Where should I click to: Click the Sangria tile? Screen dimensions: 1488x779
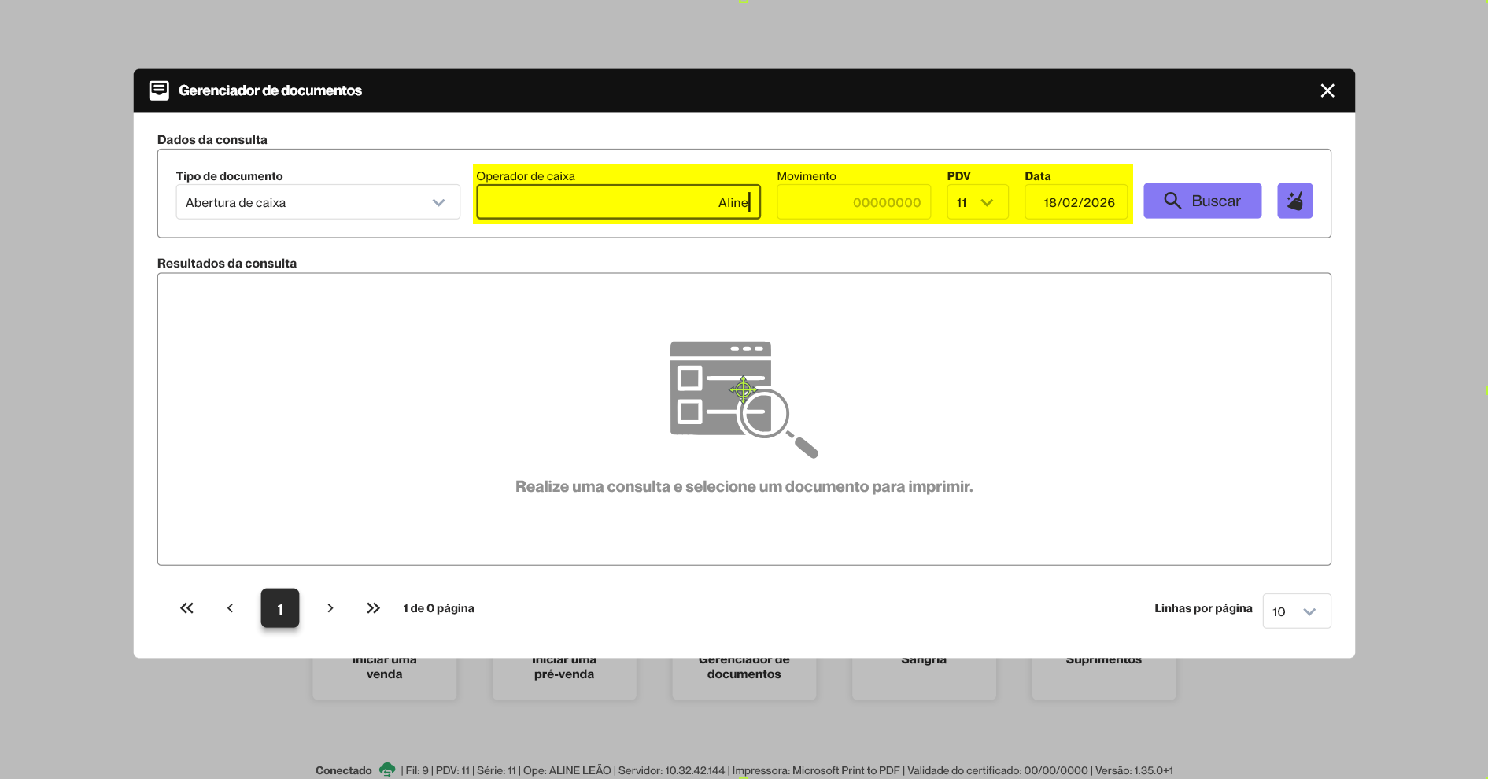[924, 677]
